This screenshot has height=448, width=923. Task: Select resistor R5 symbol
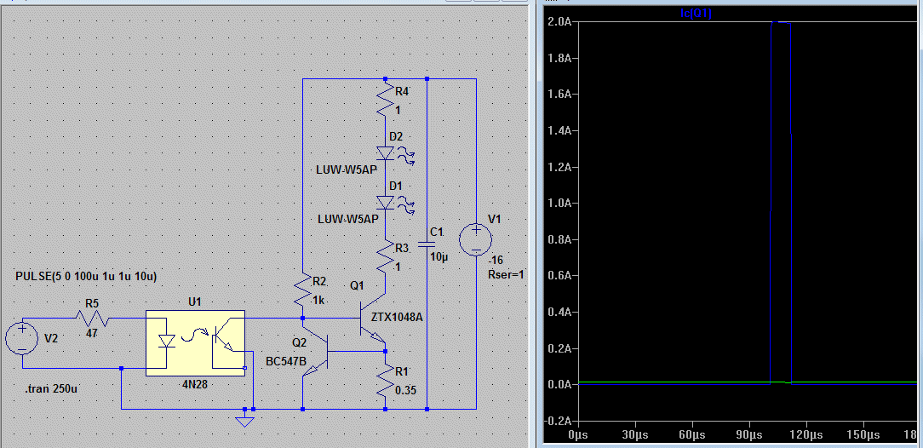coord(92,319)
